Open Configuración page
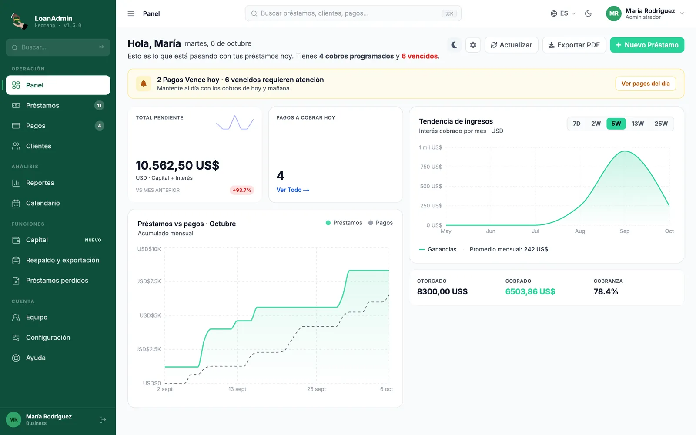 click(58, 338)
